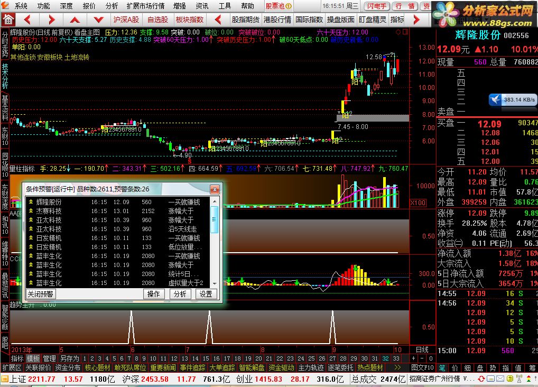Open the 报价 menu
This screenshot has width=538, height=387.
tap(89, 6)
